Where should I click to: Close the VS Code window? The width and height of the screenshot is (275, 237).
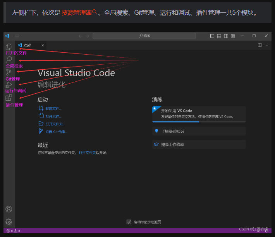tap(266, 36)
